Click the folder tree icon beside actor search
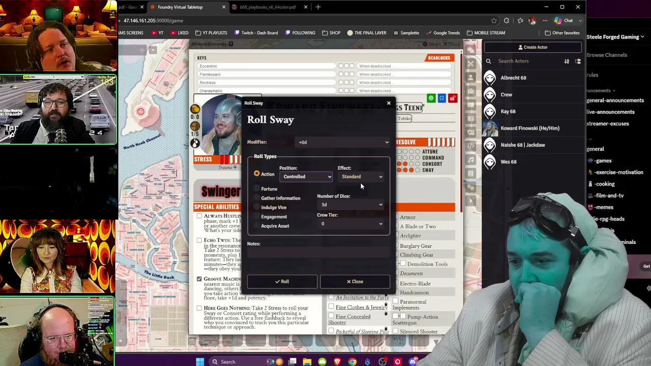The height and width of the screenshot is (366, 651). click(x=578, y=61)
